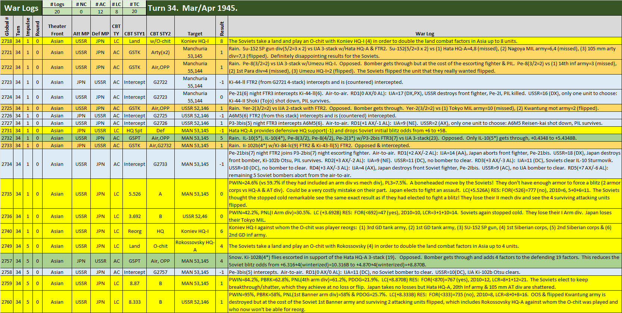Click the "Def" cell in row 2731
The height and width of the screenshot is (313, 622).
(161, 130)
